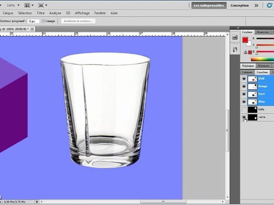274x205 pixels.
Task: Expand the screen mode dropdown arrow
Action: pos(46,5)
